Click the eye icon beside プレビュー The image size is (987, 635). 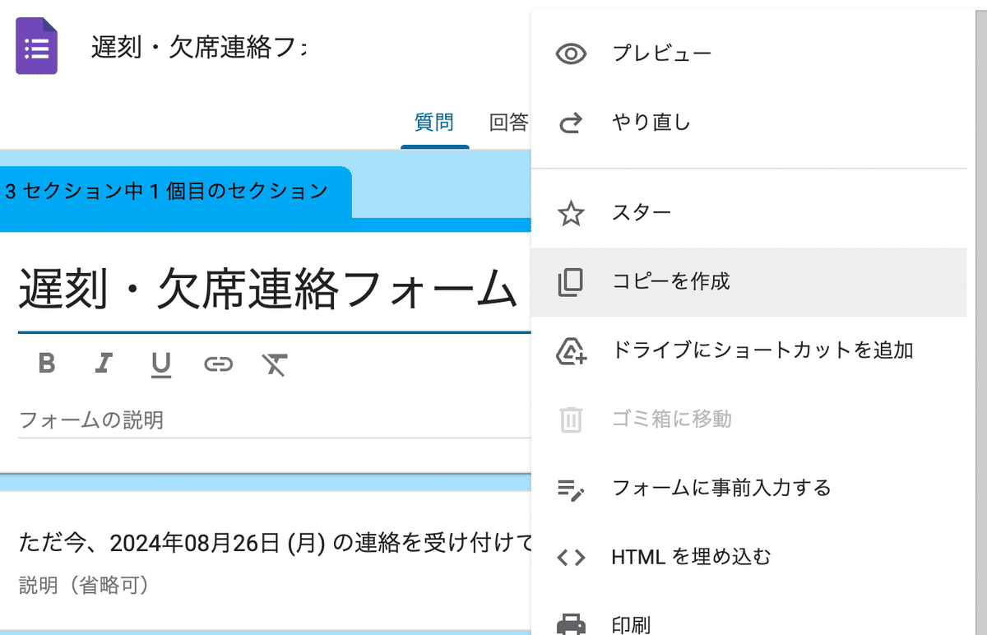pos(571,54)
